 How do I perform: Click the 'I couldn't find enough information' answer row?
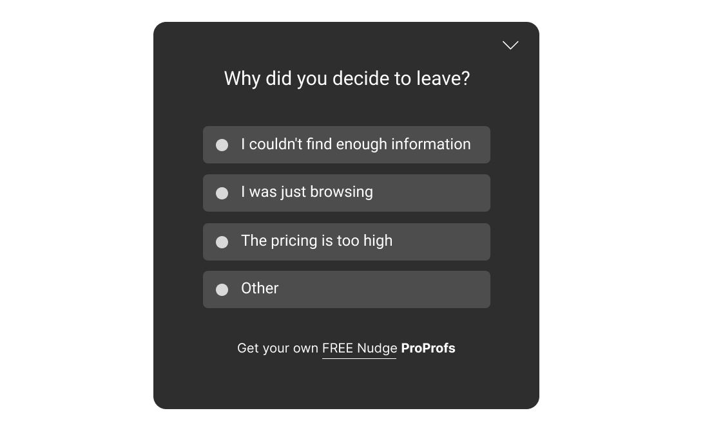[346, 145]
